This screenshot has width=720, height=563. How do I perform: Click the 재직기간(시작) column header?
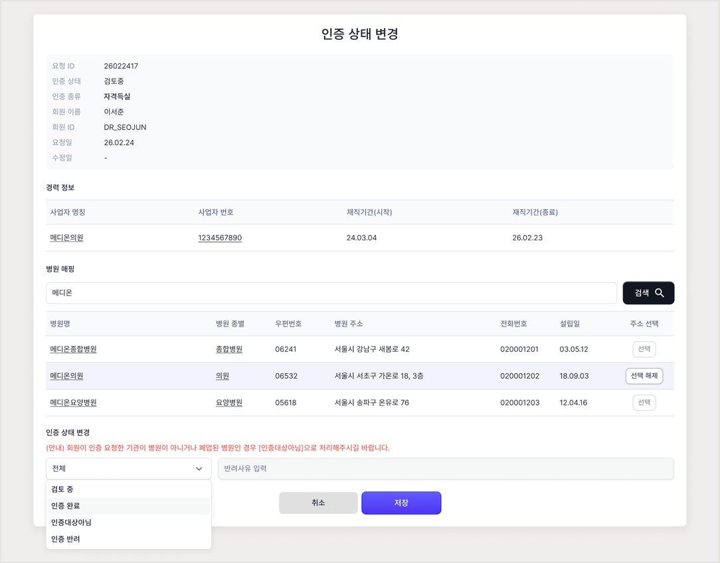point(369,212)
